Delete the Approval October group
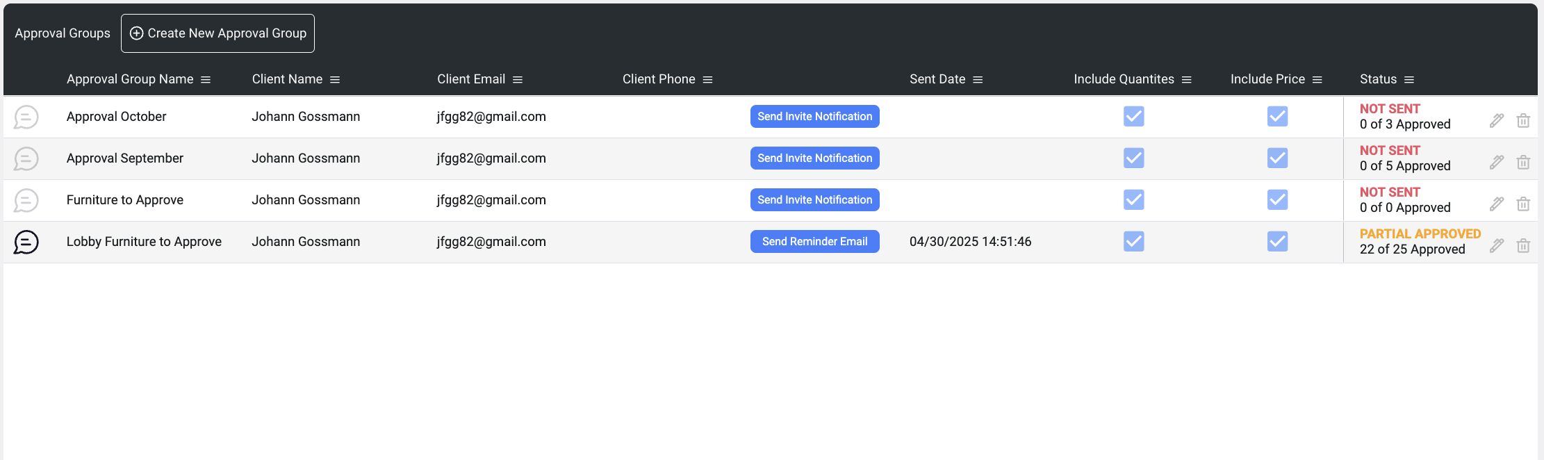This screenshot has height=460, width=1544. point(1523,121)
